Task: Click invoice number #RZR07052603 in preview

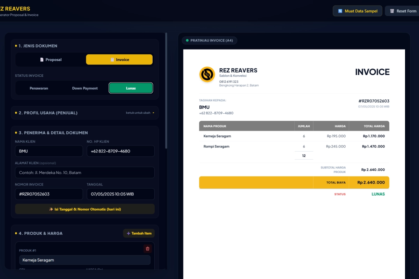Action: click(x=374, y=101)
